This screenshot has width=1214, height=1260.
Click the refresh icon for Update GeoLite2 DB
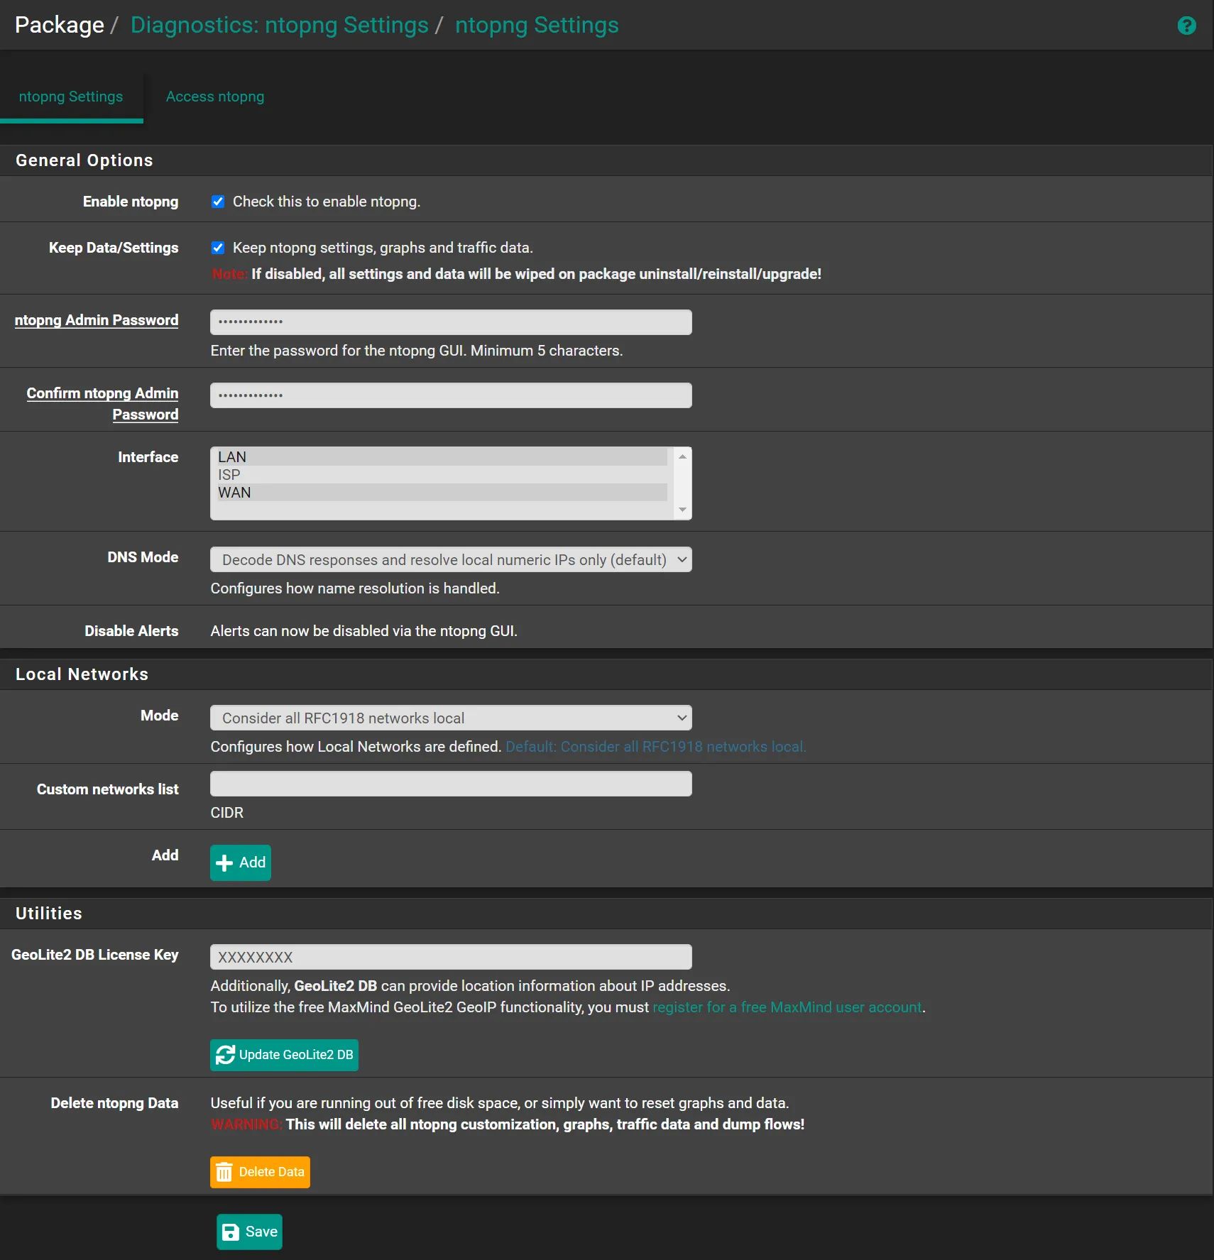coord(225,1055)
